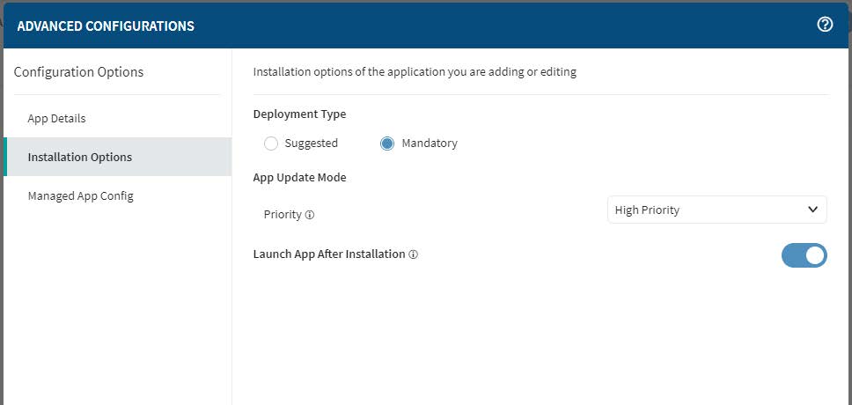This screenshot has height=405, width=852.
Task: Select Installation Options in the sidebar
Action: (x=80, y=157)
